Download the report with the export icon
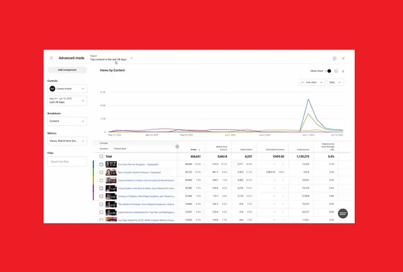The image size is (403, 272). 343,71
